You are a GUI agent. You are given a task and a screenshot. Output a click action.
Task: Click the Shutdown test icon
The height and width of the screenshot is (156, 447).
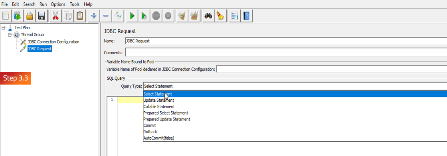tap(168, 16)
